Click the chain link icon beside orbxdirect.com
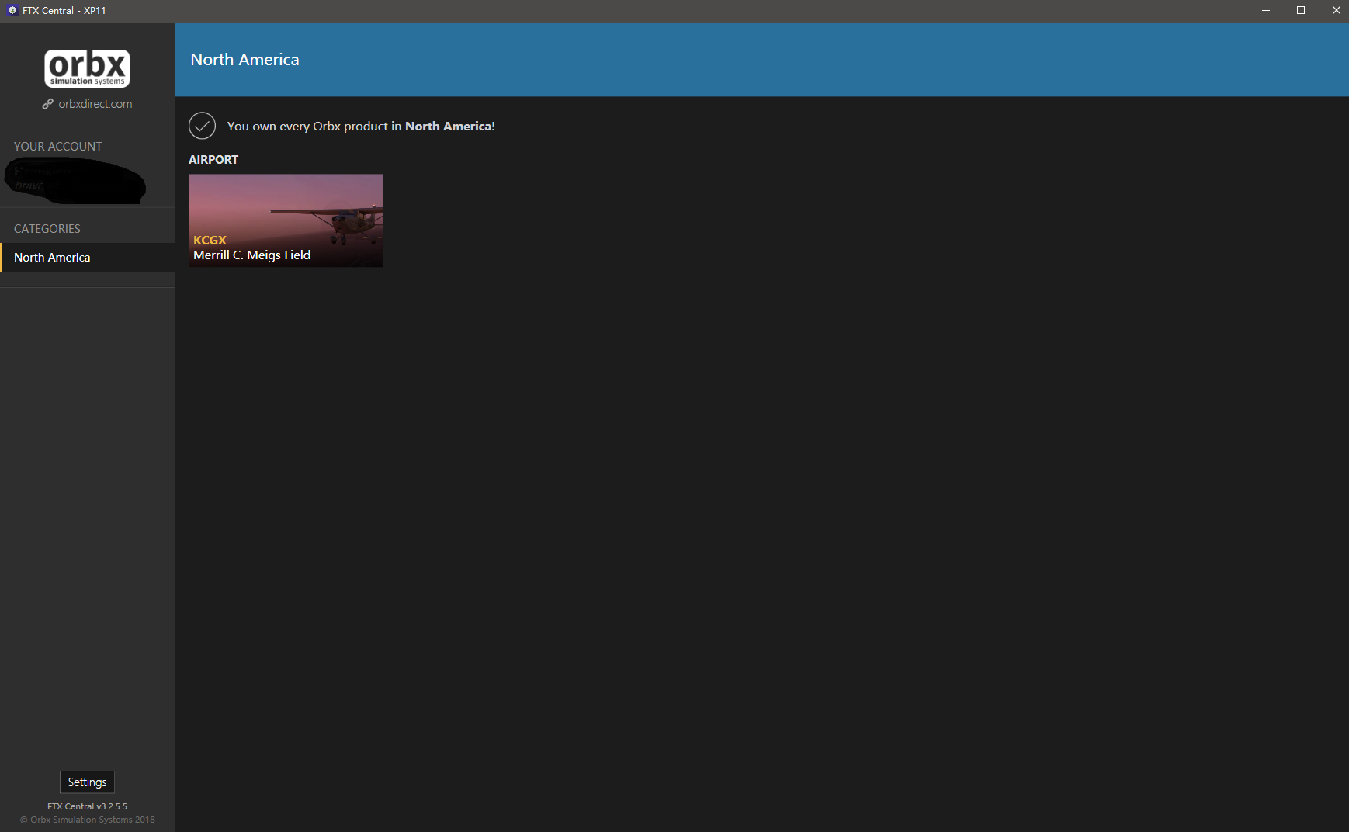 click(x=48, y=104)
